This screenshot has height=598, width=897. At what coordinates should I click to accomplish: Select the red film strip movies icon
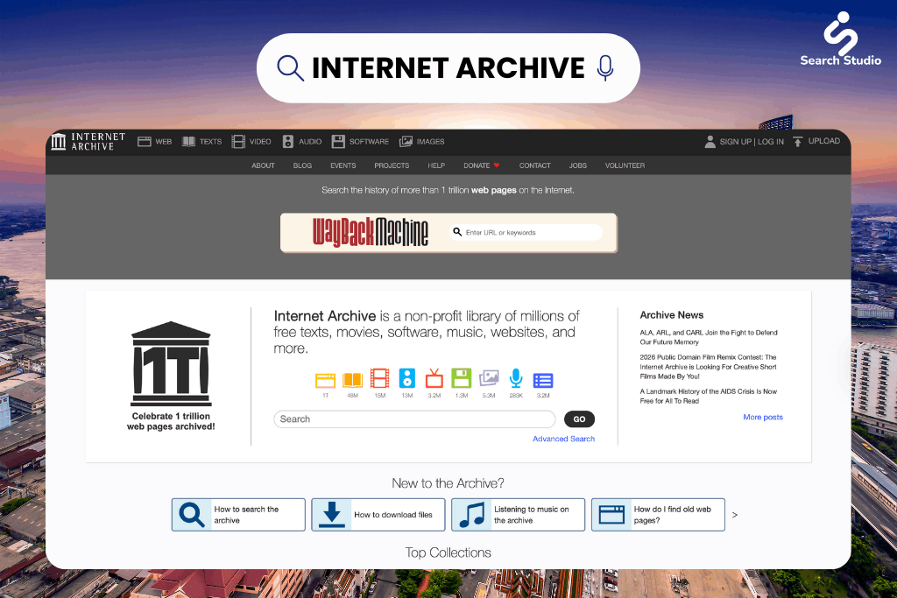click(379, 379)
